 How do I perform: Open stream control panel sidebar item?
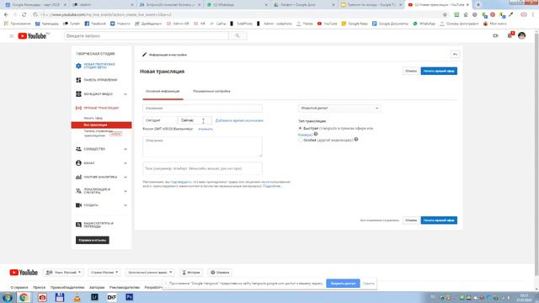(x=98, y=133)
